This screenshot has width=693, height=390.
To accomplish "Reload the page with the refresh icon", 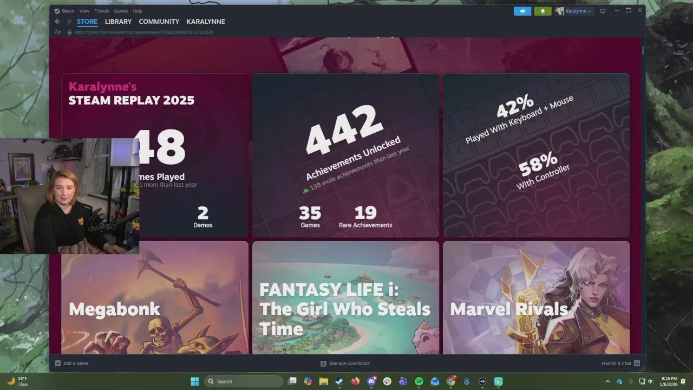I will click(57, 32).
